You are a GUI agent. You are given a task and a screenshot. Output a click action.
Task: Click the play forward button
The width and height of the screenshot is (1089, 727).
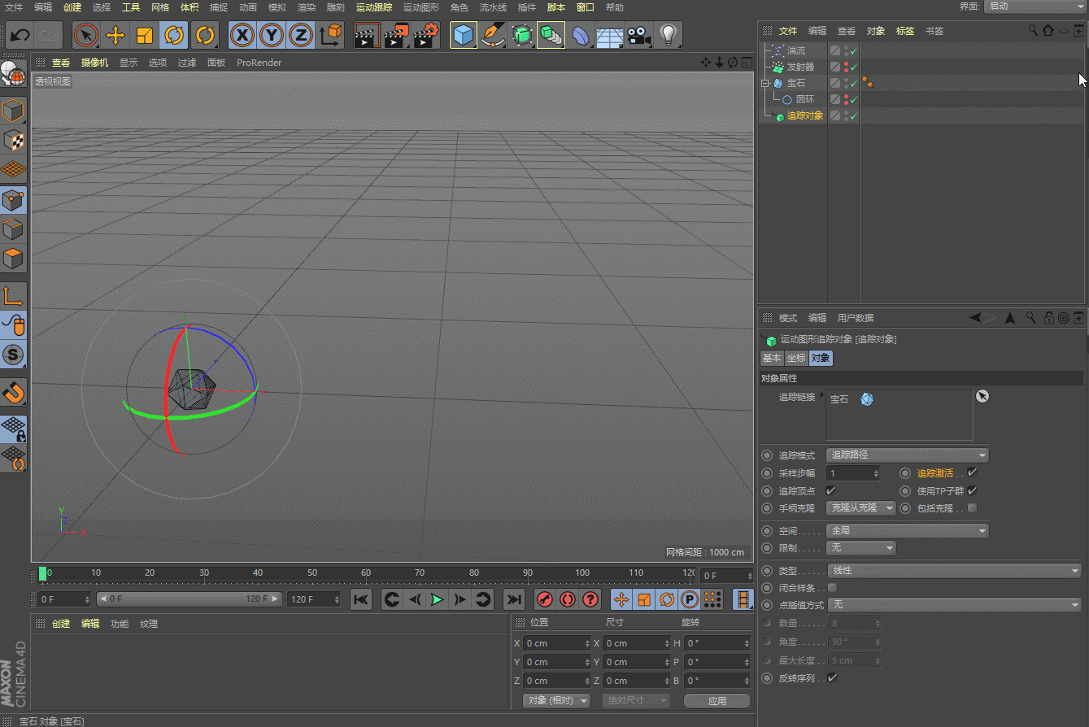(437, 599)
